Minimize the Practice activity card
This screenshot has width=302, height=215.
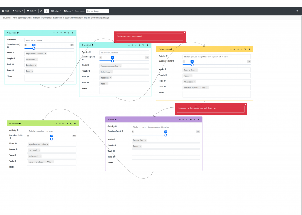[180, 119]
